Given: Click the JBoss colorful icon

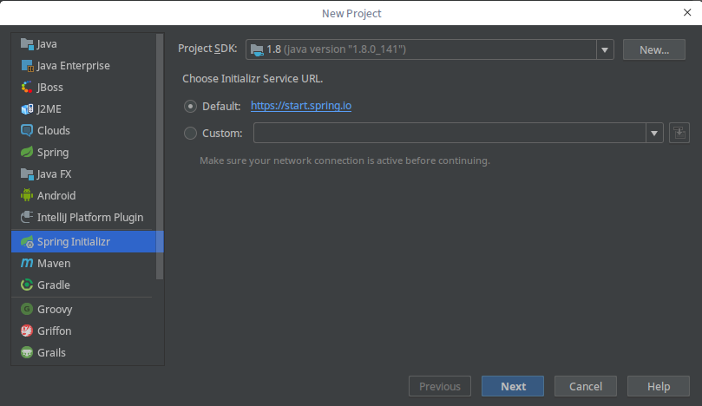Looking at the screenshot, I should coord(27,88).
